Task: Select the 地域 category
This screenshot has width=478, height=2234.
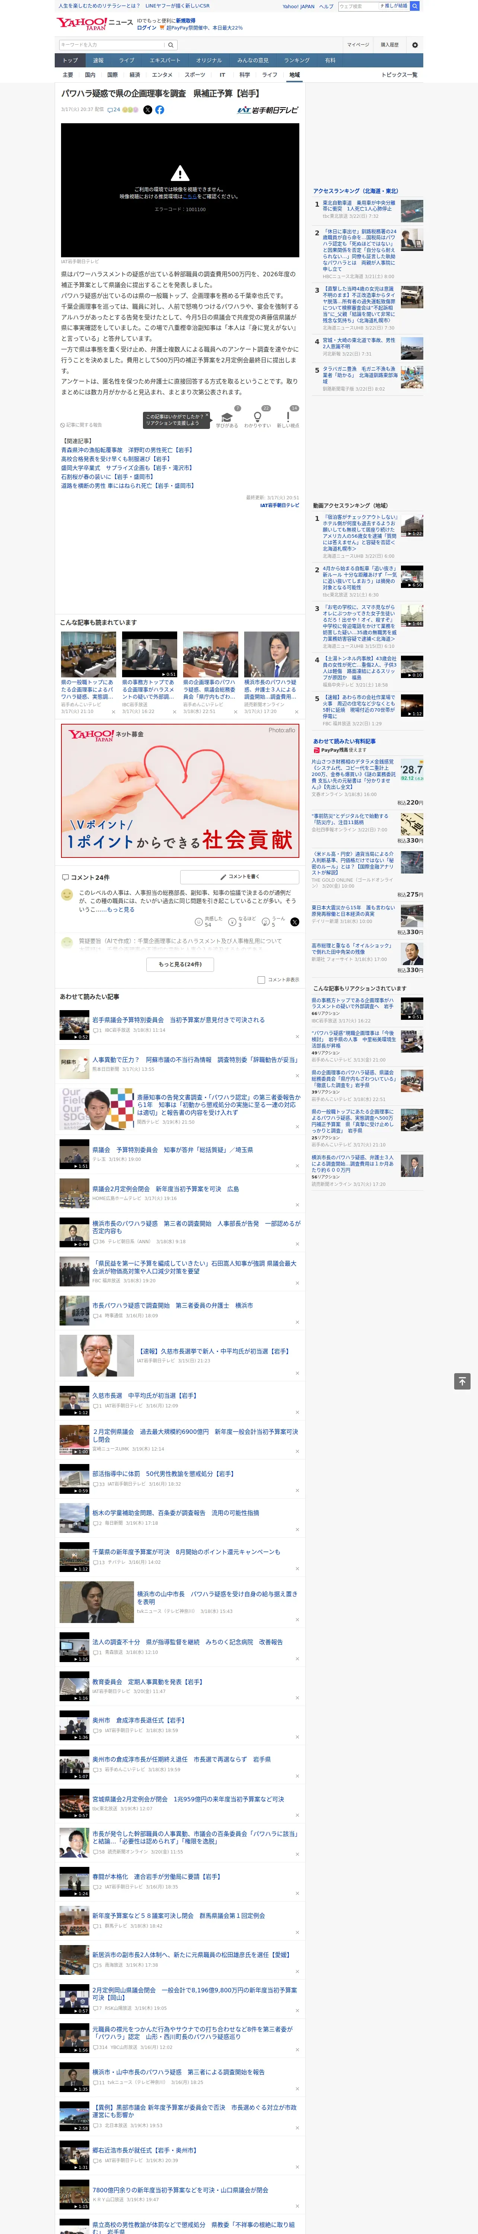Action: point(294,74)
